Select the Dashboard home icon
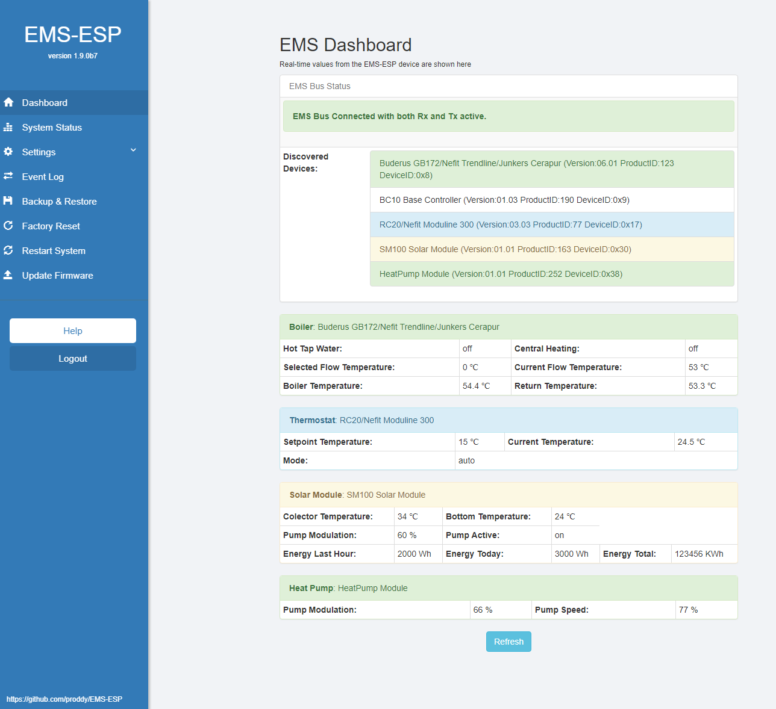776x709 pixels. [x=8, y=102]
